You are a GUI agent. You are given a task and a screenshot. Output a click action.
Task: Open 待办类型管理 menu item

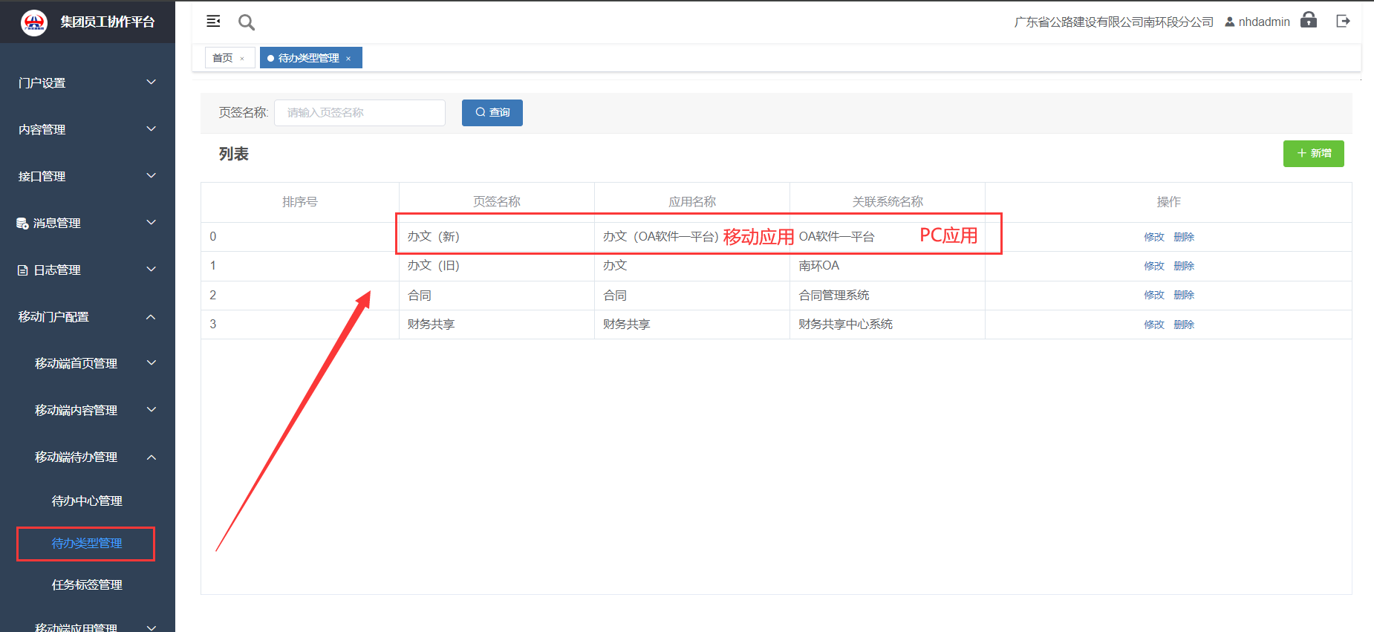[x=87, y=544]
